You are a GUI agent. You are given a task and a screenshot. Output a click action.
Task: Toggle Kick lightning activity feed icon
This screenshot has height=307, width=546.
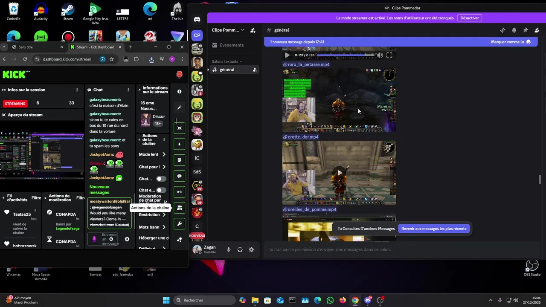click(179, 144)
